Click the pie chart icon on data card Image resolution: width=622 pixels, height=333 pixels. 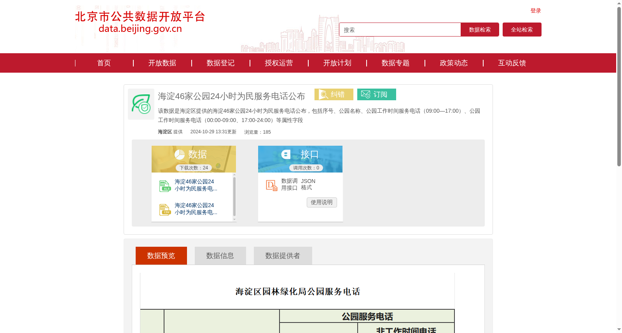coord(180,155)
